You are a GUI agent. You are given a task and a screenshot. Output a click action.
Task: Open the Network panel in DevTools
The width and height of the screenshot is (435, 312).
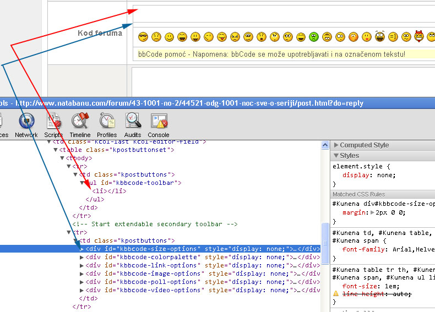(x=26, y=124)
